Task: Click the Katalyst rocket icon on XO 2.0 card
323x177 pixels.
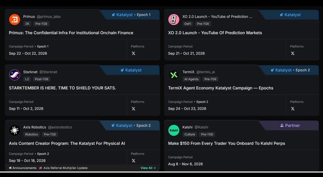Action: (x=282, y=15)
